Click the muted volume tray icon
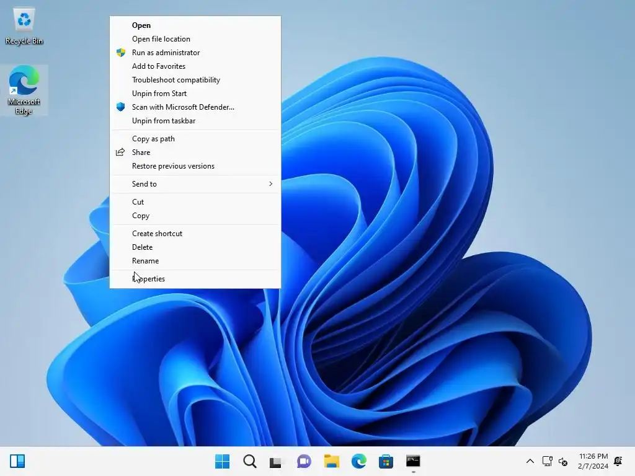635x476 pixels. coord(563,461)
